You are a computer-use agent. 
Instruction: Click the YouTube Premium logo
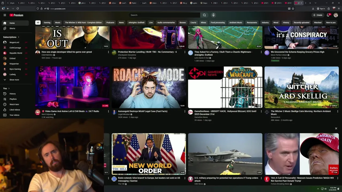coord(16,15)
